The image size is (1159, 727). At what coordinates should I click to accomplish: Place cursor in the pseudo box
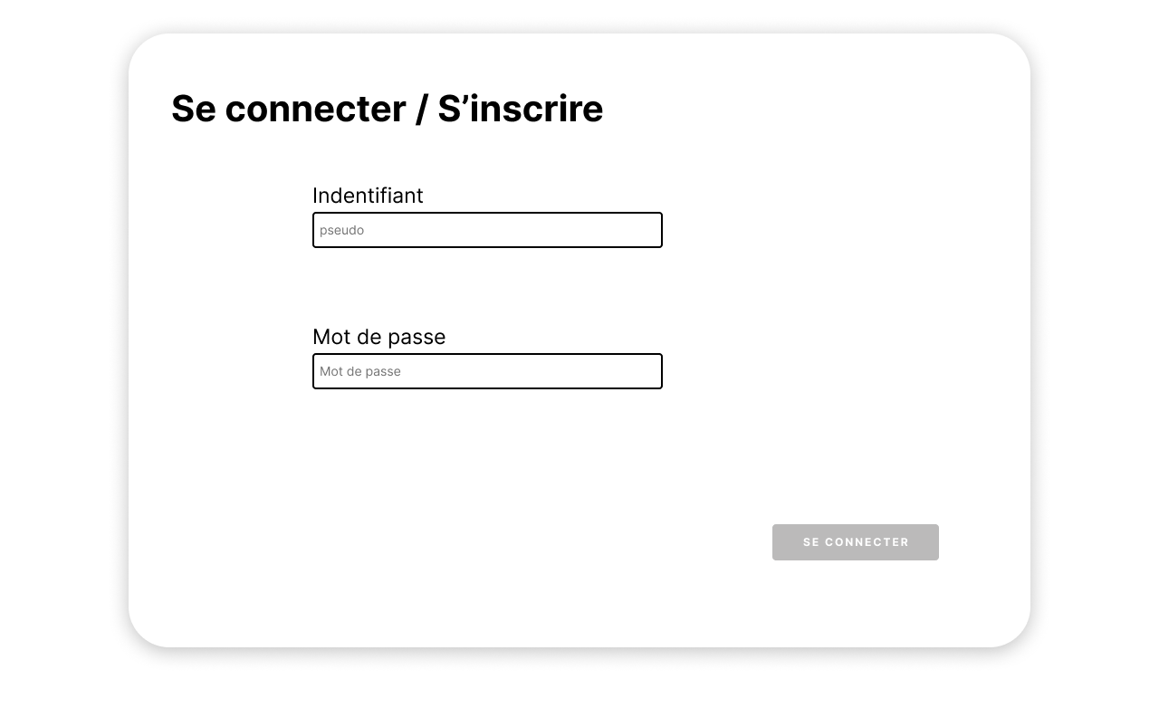487,230
